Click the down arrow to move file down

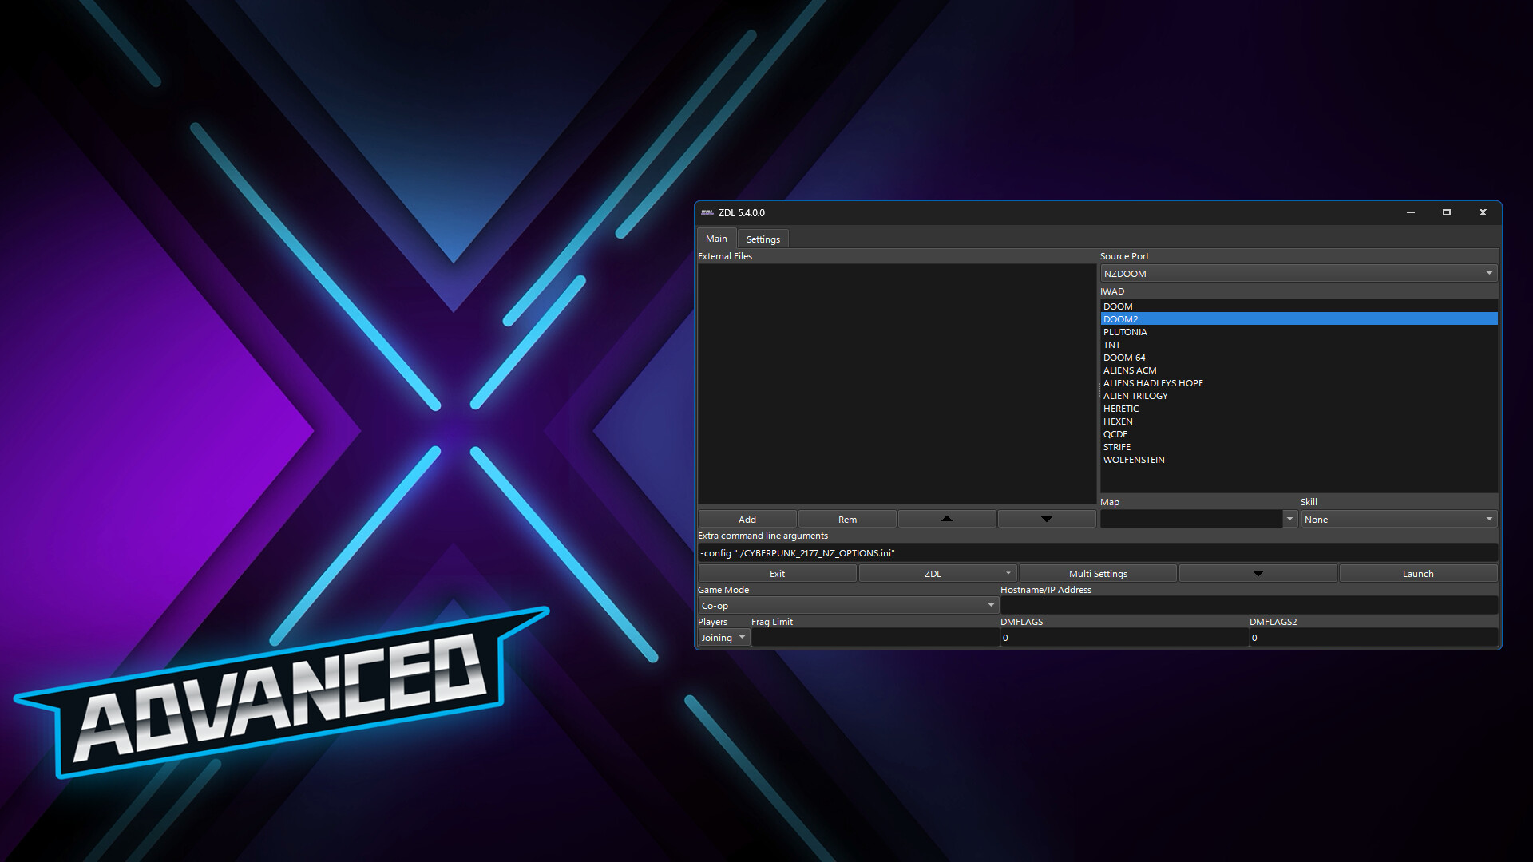(1046, 519)
